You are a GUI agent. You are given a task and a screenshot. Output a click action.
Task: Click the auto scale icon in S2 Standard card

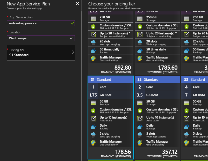point(140,119)
